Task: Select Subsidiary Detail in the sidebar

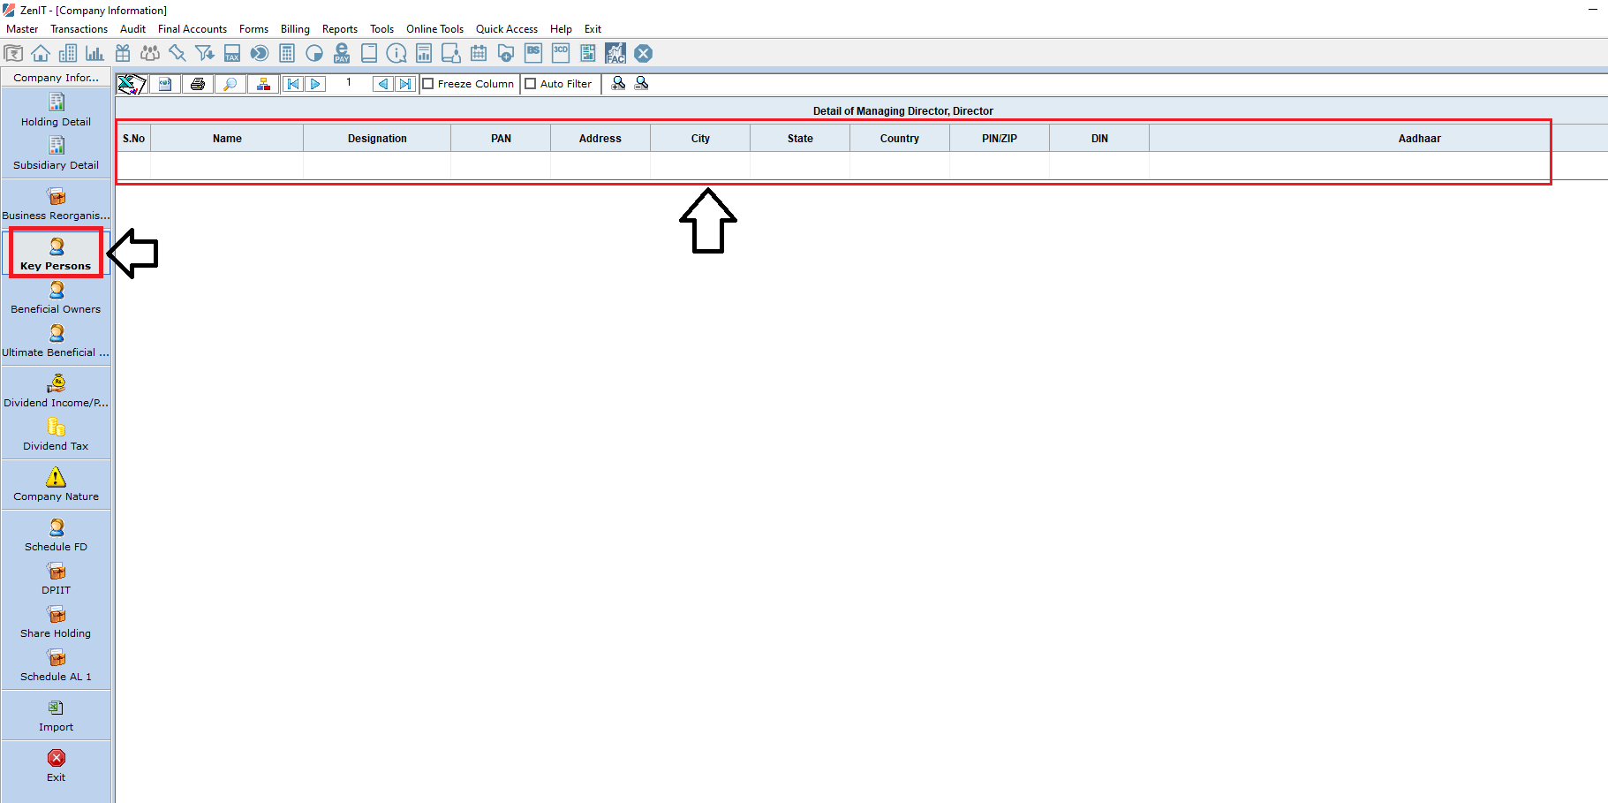Action: point(56,154)
